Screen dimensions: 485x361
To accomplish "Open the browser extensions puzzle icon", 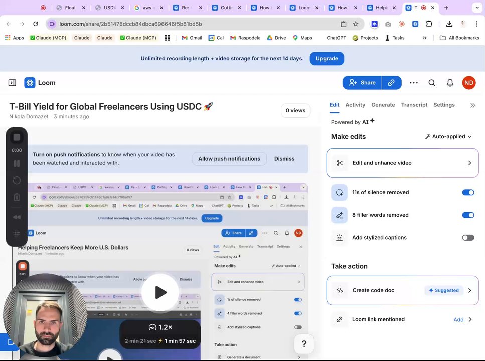I will (x=429, y=24).
